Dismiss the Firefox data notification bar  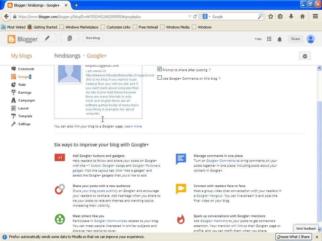click(317, 237)
